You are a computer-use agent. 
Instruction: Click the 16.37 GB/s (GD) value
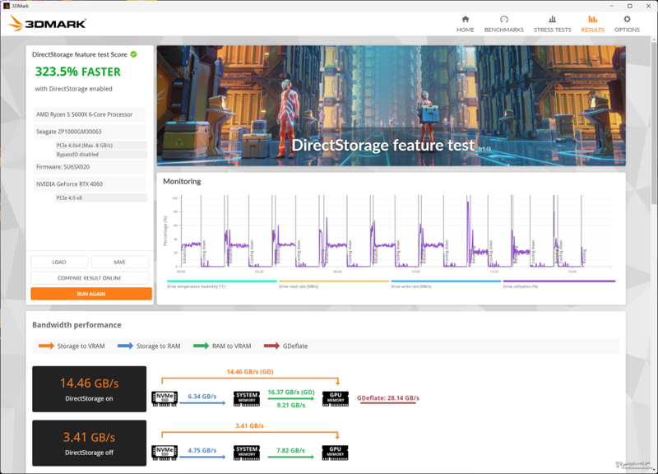coord(291,393)
